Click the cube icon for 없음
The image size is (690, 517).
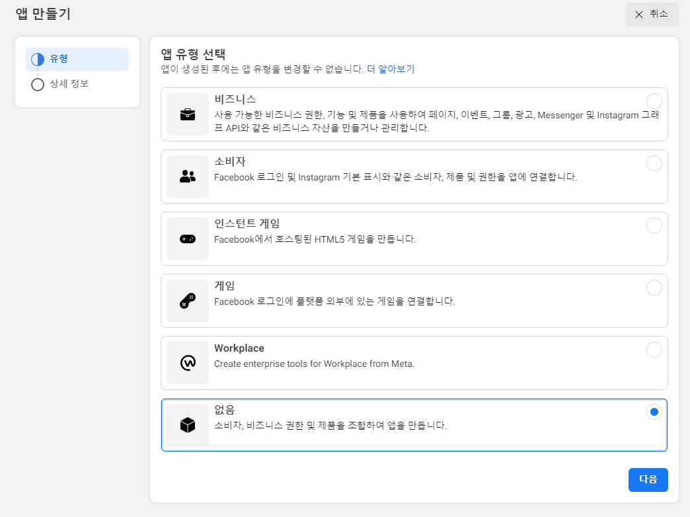[x=188, y=425]
